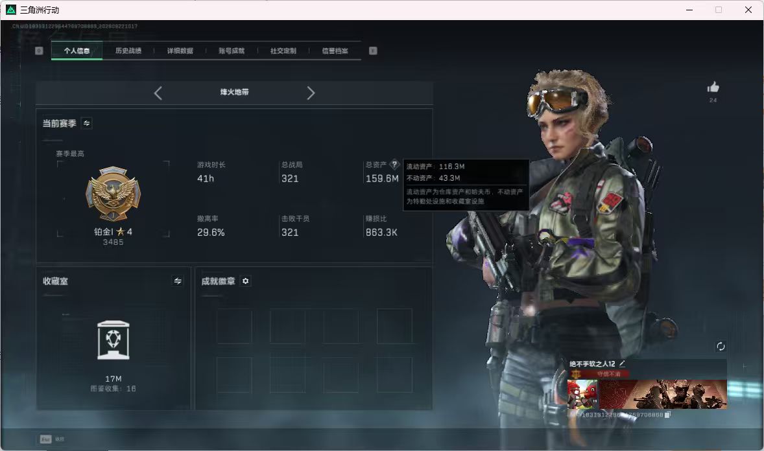Viewport: 764px width, 451px height.
Task: Open the 个人信息 tab
Action: click(x=77, y=51)
